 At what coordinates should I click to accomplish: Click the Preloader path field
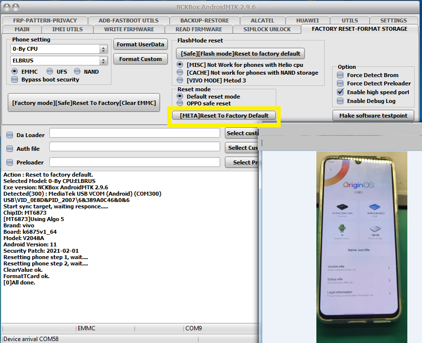click(135, 162)
